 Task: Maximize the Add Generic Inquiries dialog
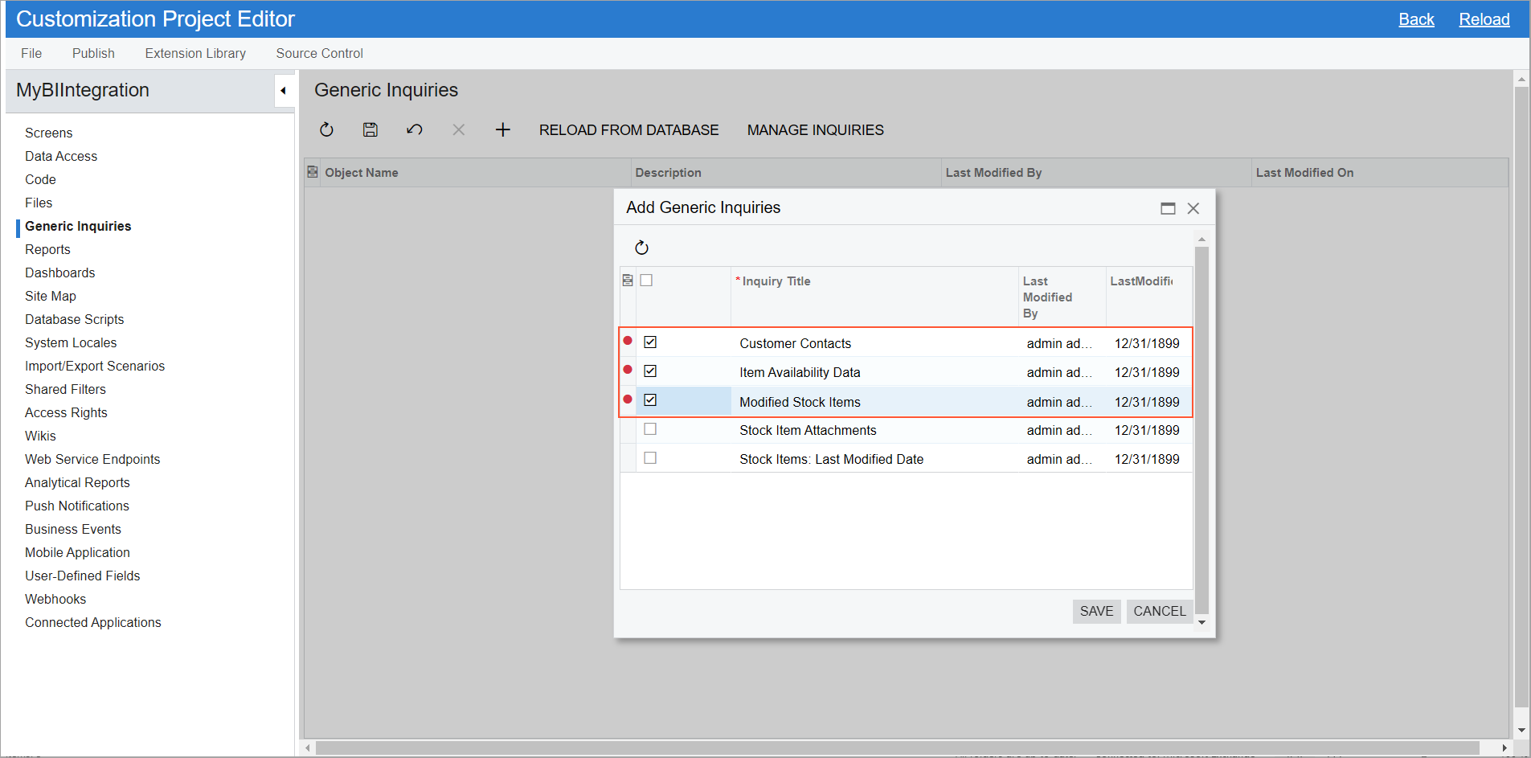tap(1168, 208)
